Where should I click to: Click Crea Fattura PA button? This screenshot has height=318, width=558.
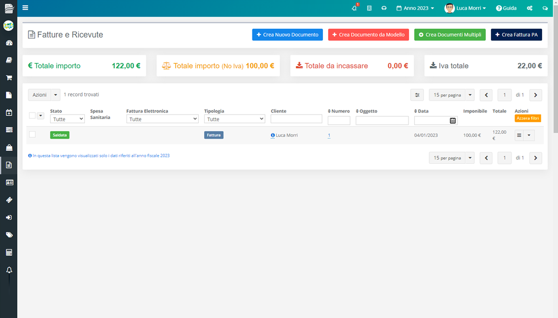(x=516, y=35)
